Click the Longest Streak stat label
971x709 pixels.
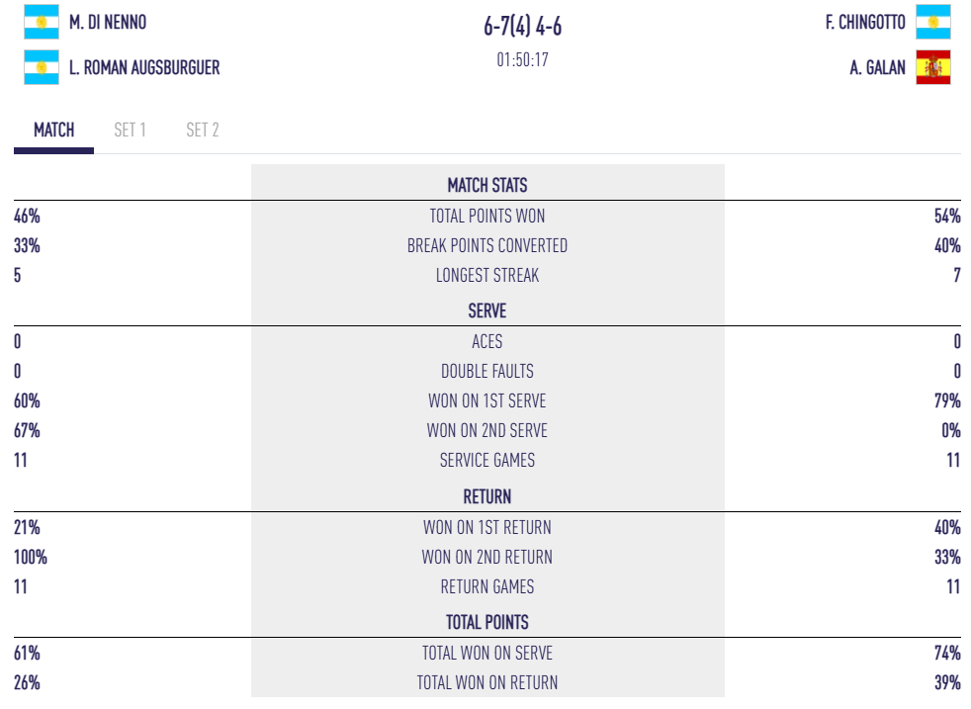click(487, 275)
